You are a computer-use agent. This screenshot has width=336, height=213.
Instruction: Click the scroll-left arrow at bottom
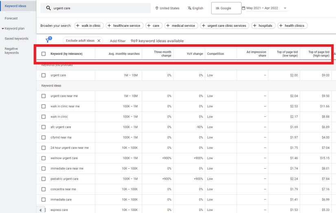tap(40, 210)
